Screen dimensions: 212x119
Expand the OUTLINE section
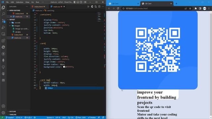coord(12,111)
